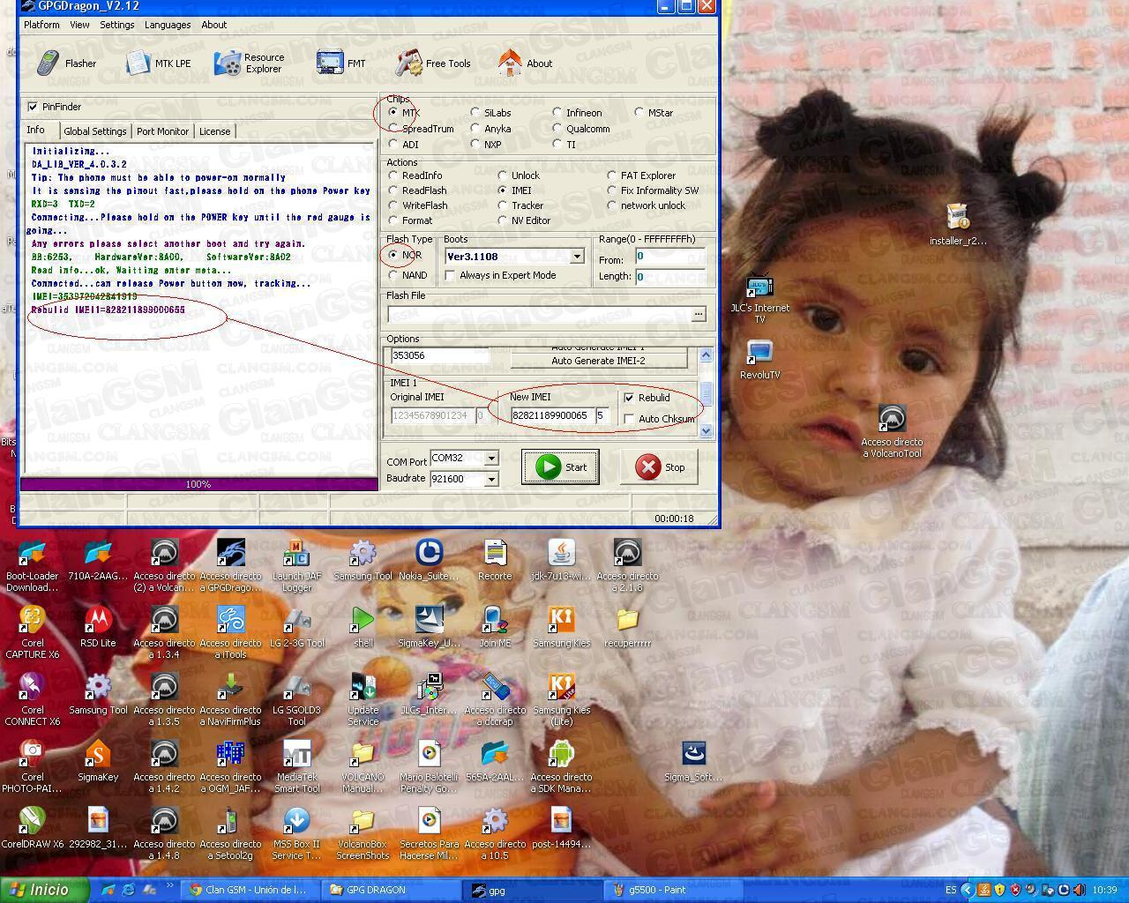The width and height of the screenshot is (1129, 903).
Task: Open MediaTek Smart Tool icon
Action: coord(296,767)
